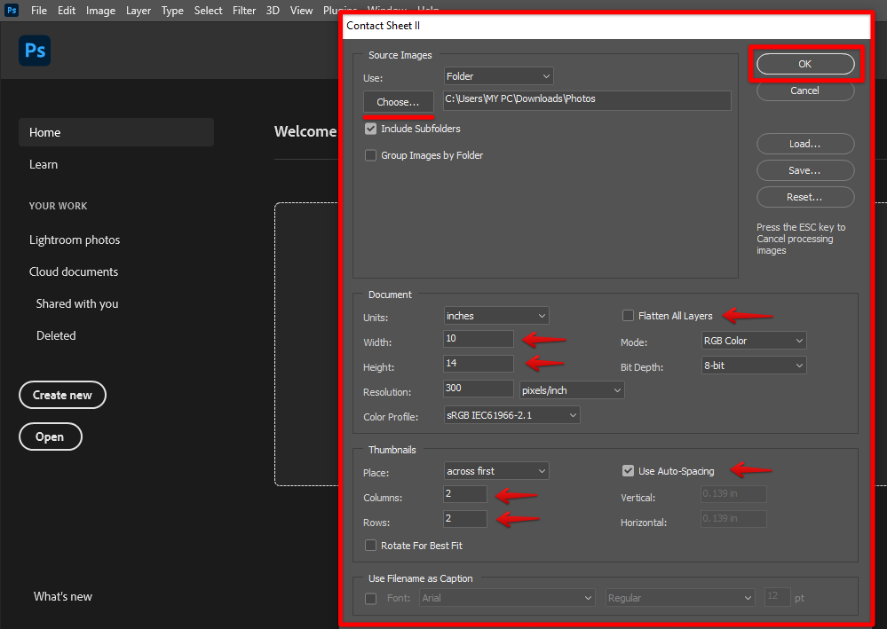Screen dimensions: 887x629
Task: Click the Width input field
Action: [x=478, y=339]
